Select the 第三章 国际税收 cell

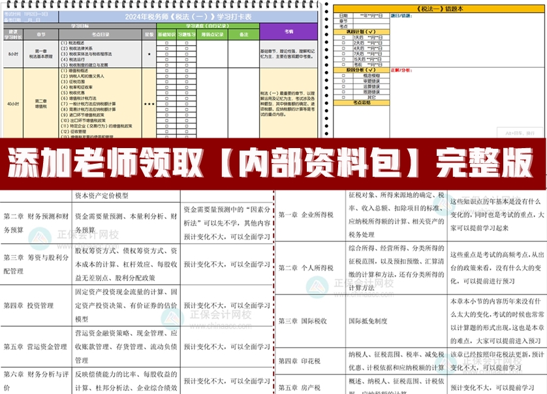click(x=311, y=321)
